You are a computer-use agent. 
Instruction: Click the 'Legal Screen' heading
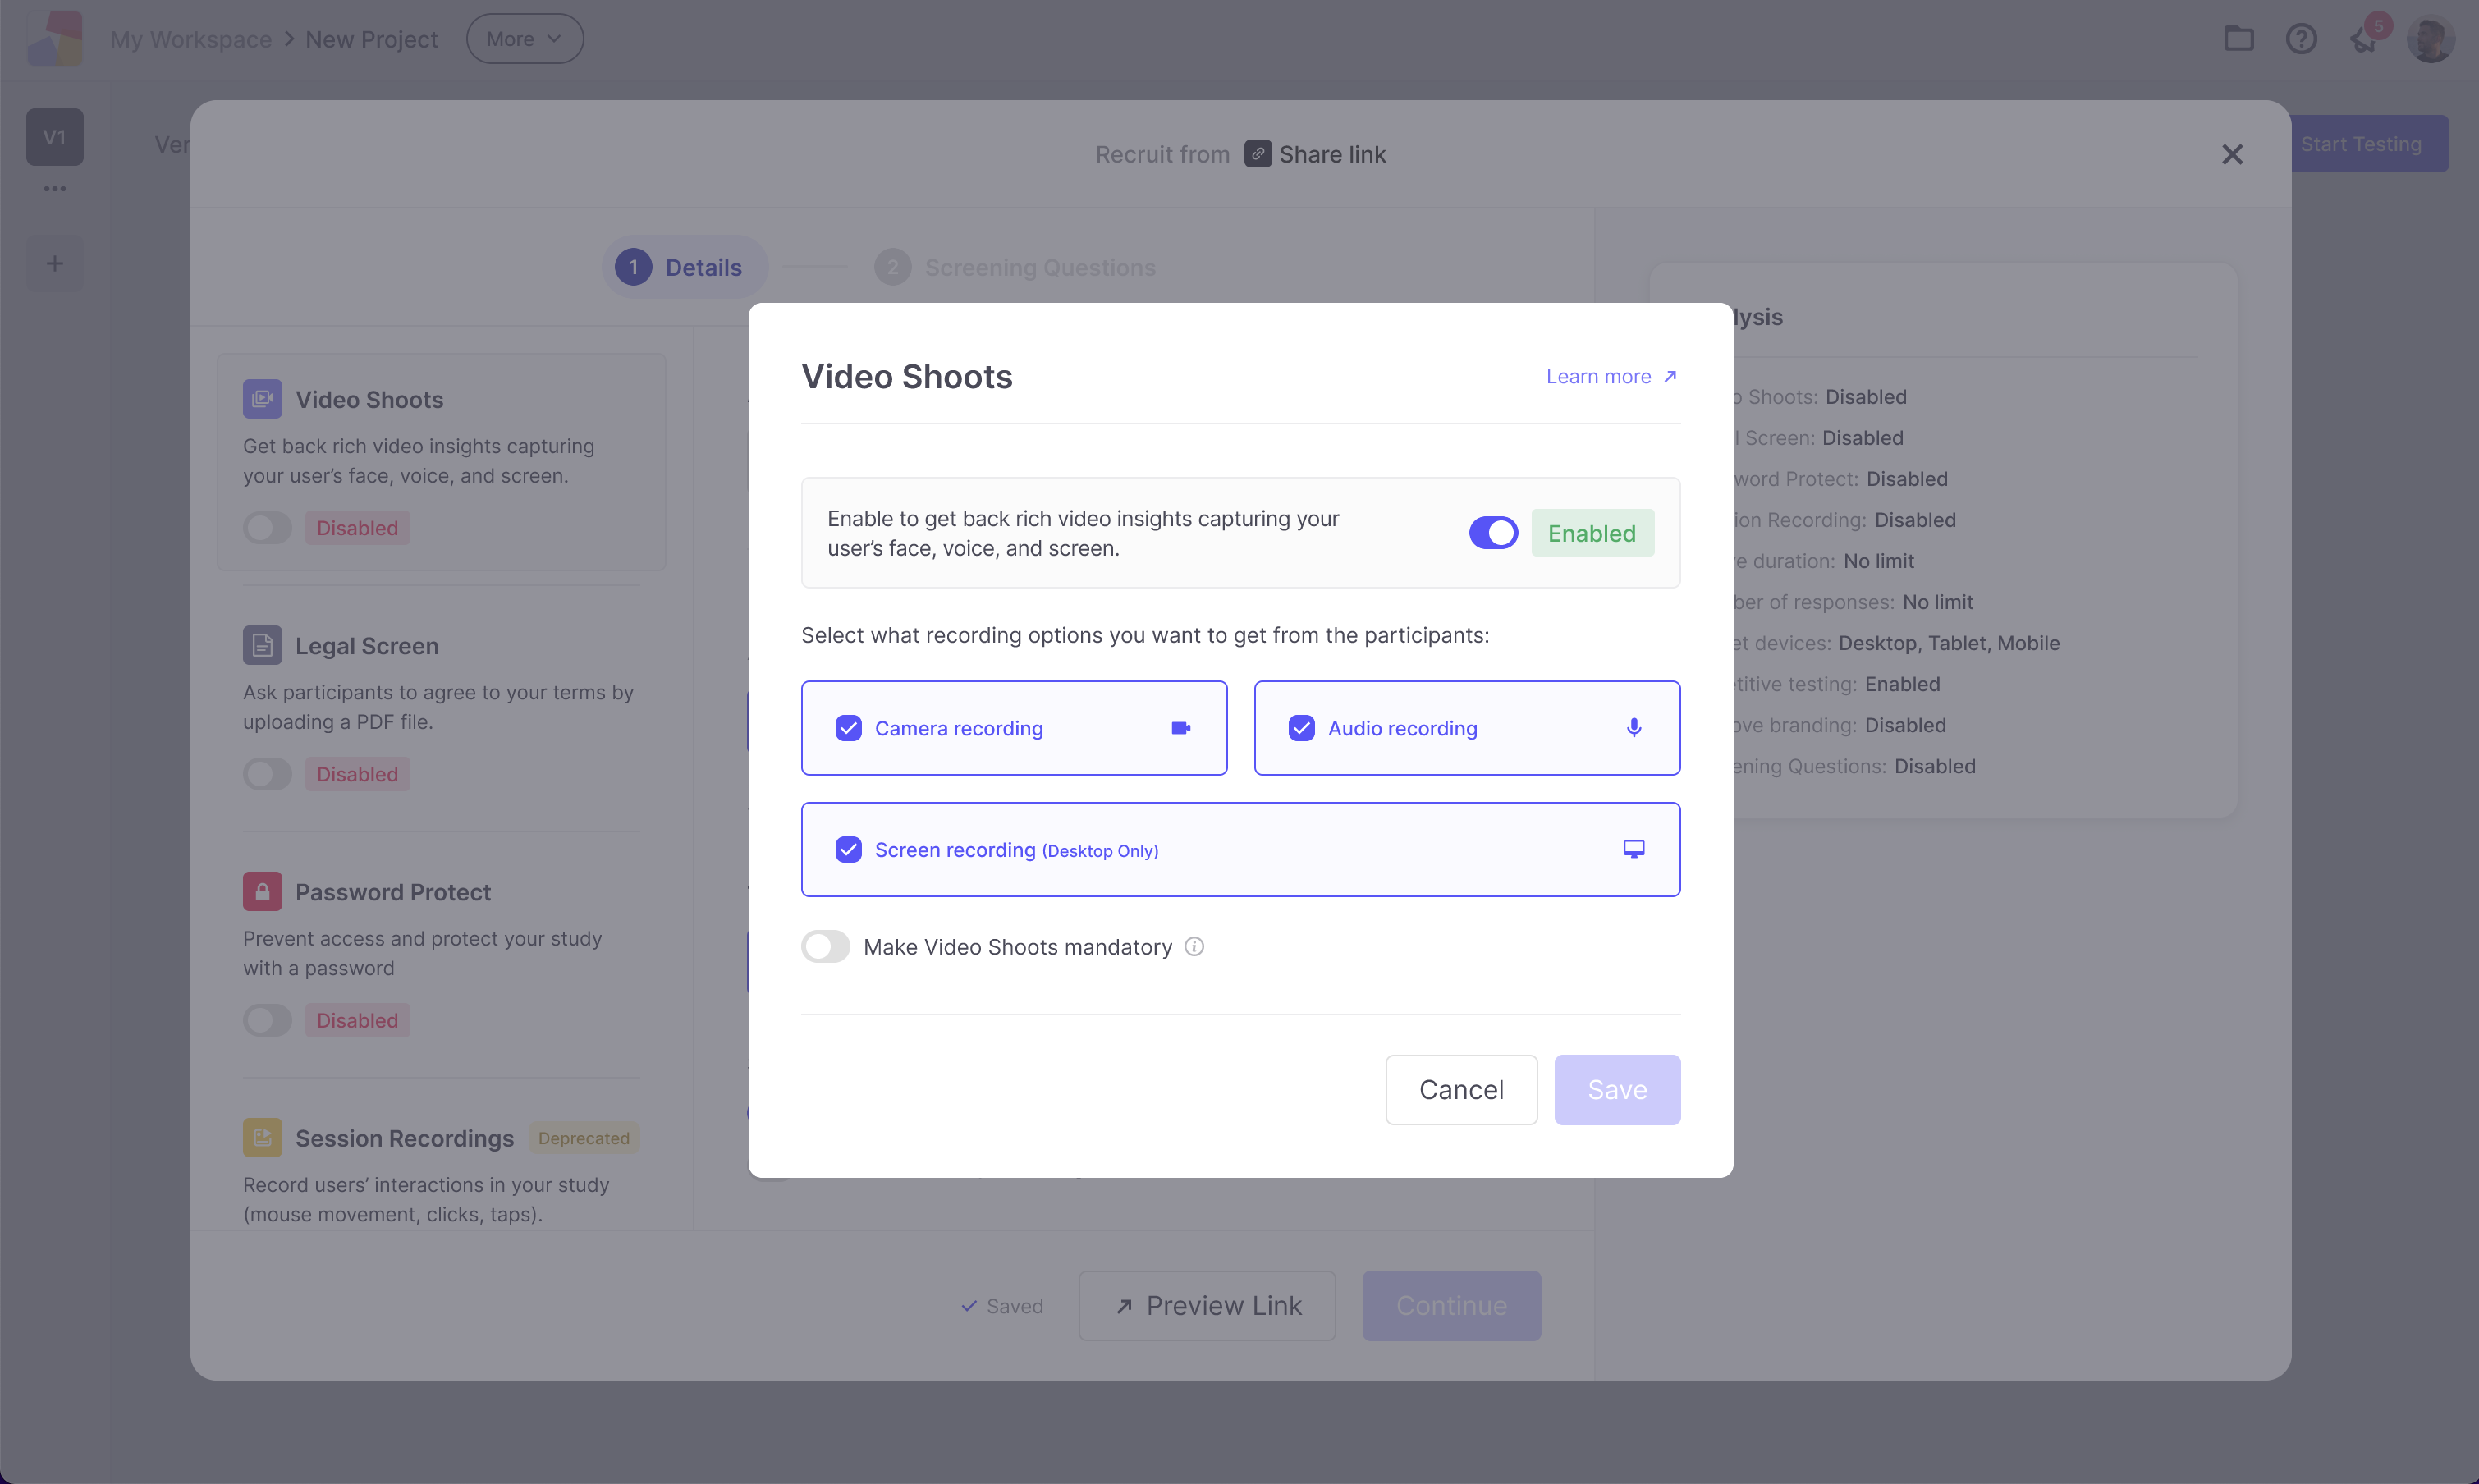[x=367, y=646]
